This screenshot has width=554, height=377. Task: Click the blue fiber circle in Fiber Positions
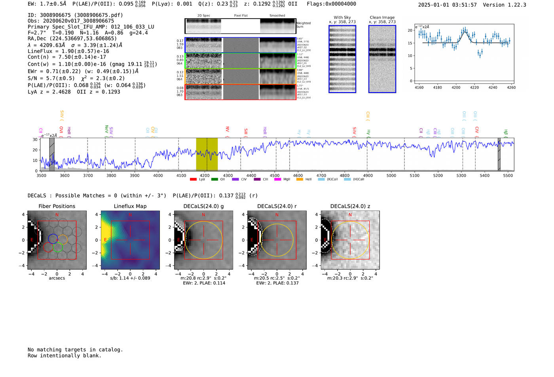coord(53,239)
